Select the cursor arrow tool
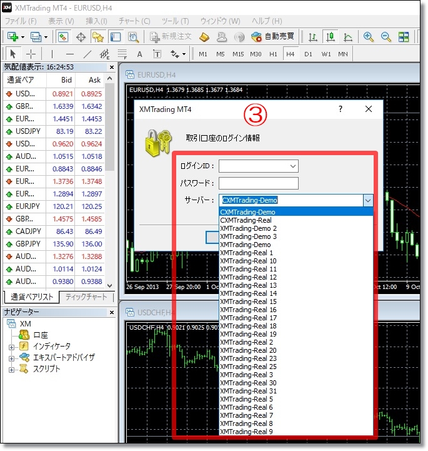The height and width of the screenshot is (451, 428). 12,54
